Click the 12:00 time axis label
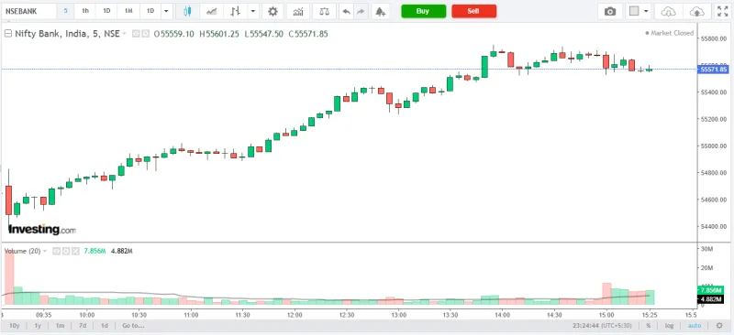734x335 pixels. 295,315
